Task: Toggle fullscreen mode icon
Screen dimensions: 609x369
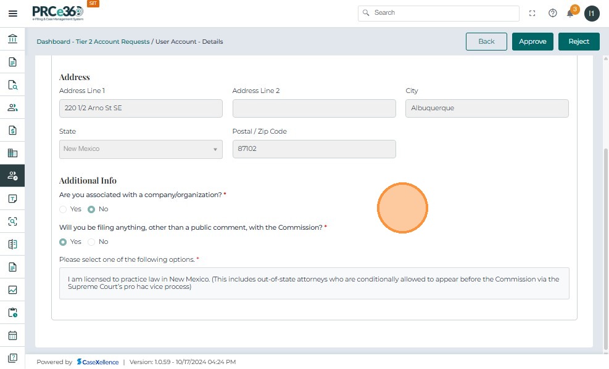Action: pyautogui.click(x=532, y=13)
